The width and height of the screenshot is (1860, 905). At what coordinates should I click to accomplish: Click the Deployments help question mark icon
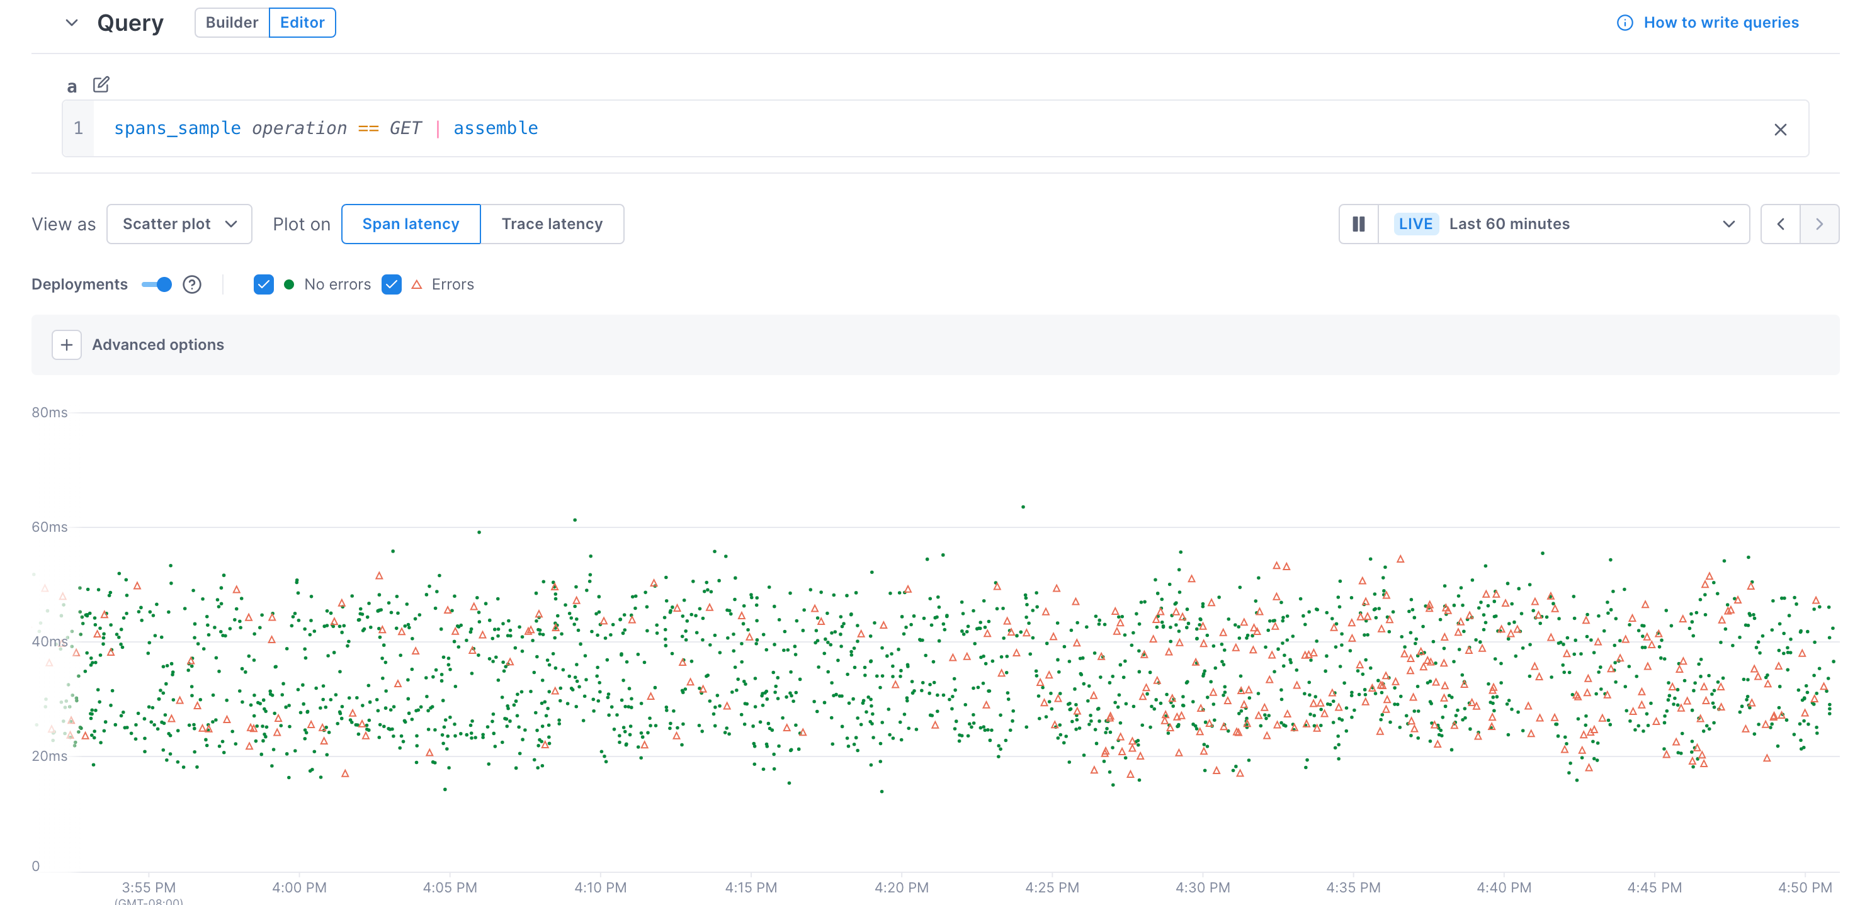[192, 284]
